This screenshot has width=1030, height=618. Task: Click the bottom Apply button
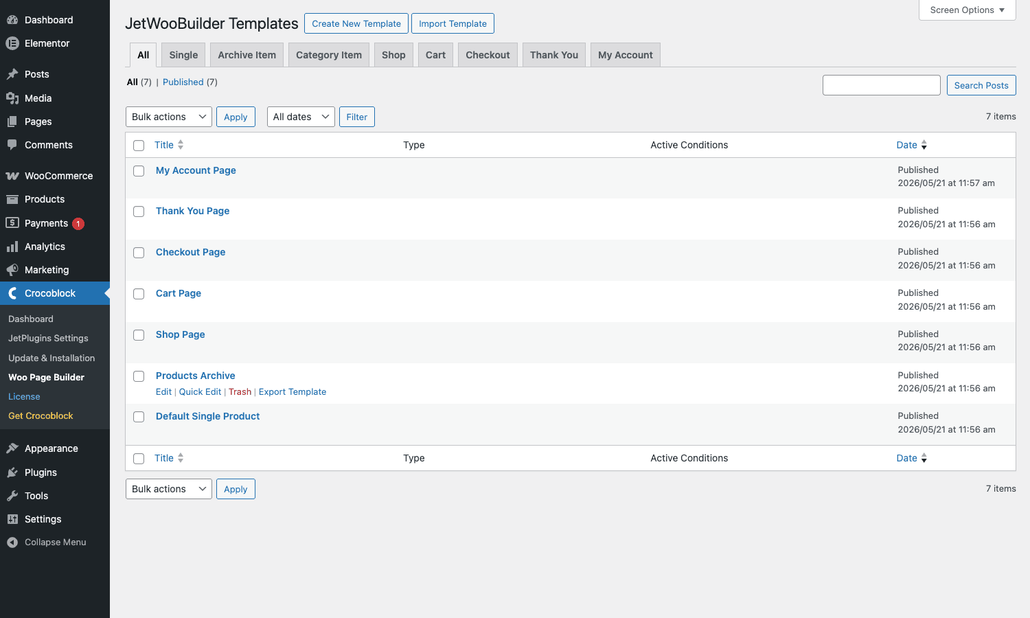tap(236, 489)
